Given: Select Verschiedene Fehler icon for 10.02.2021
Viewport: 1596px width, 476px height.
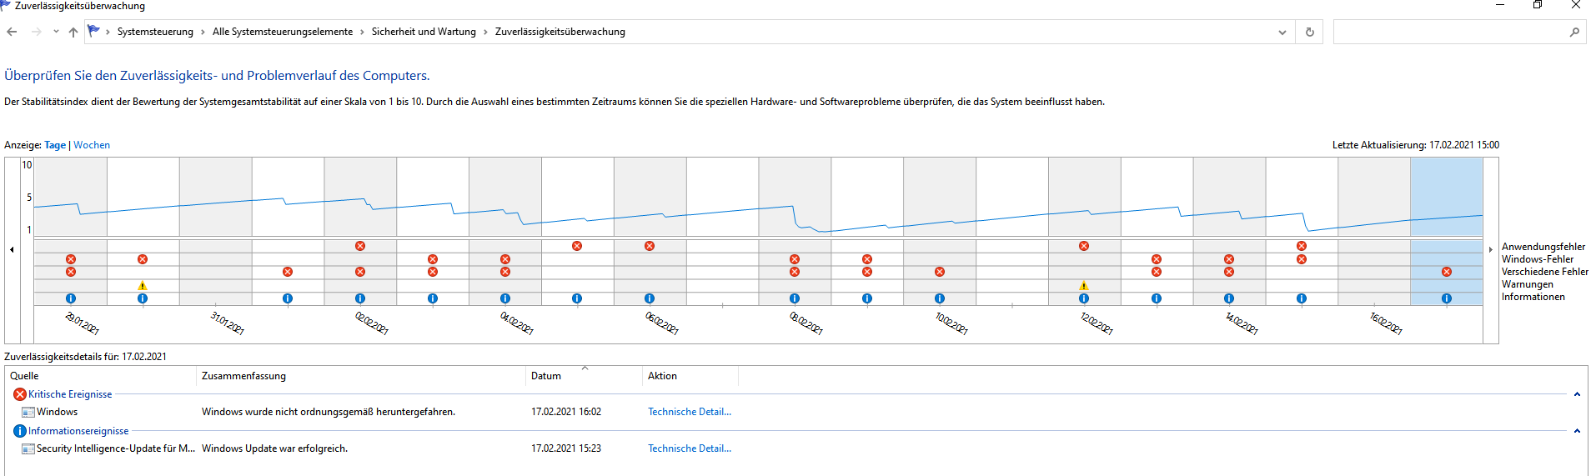Looking at the screenshot, I should coord(940,272).
